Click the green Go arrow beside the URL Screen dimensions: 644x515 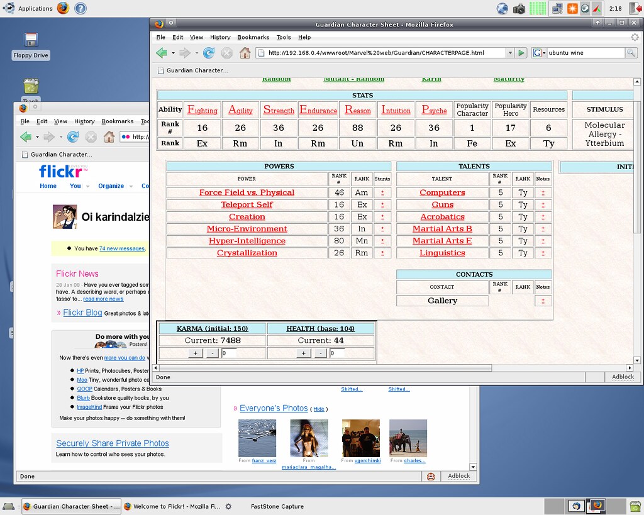[521, 53]
